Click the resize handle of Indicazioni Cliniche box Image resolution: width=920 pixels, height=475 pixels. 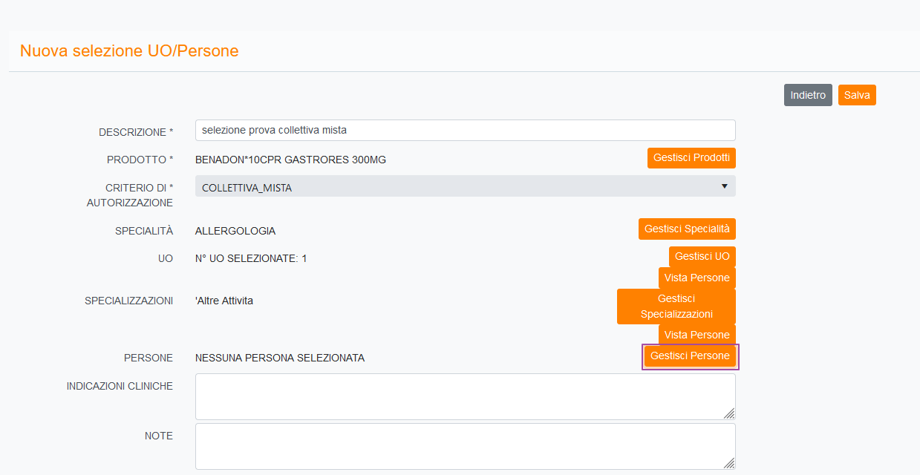pyautogui.click(x=729, y=413)
